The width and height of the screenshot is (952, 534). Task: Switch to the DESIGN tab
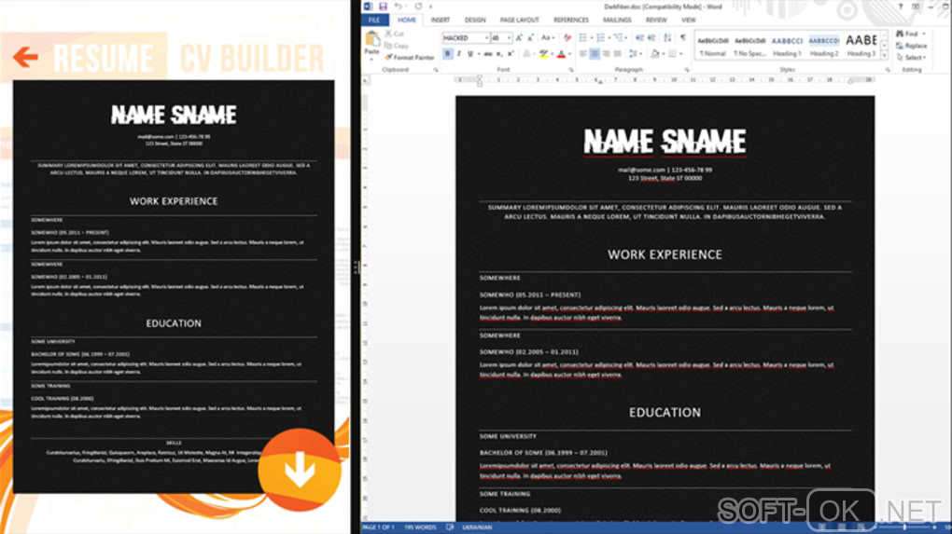(475, 20)
